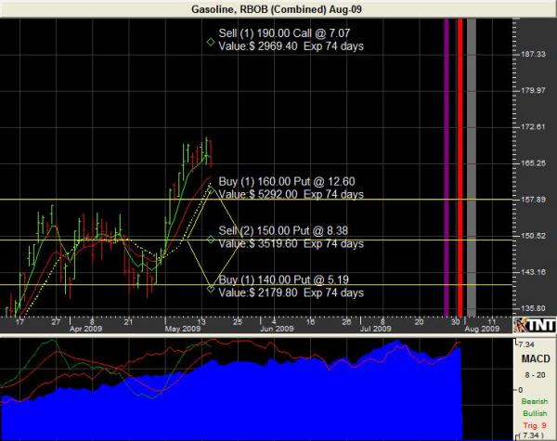Image resolution: width=557 pixels, height=441 pixels.
Task: Click the chart title Gasoline RBOB Aug-09
Action: click(x=278, y=7)
